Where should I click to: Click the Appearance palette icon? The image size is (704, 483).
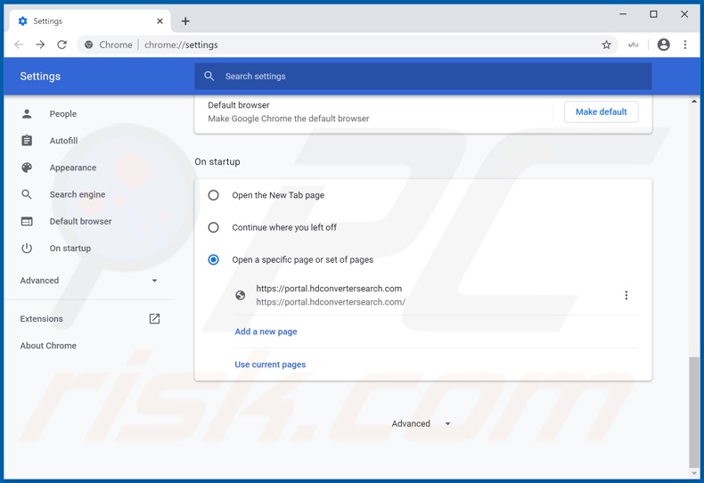pos(27,168)
